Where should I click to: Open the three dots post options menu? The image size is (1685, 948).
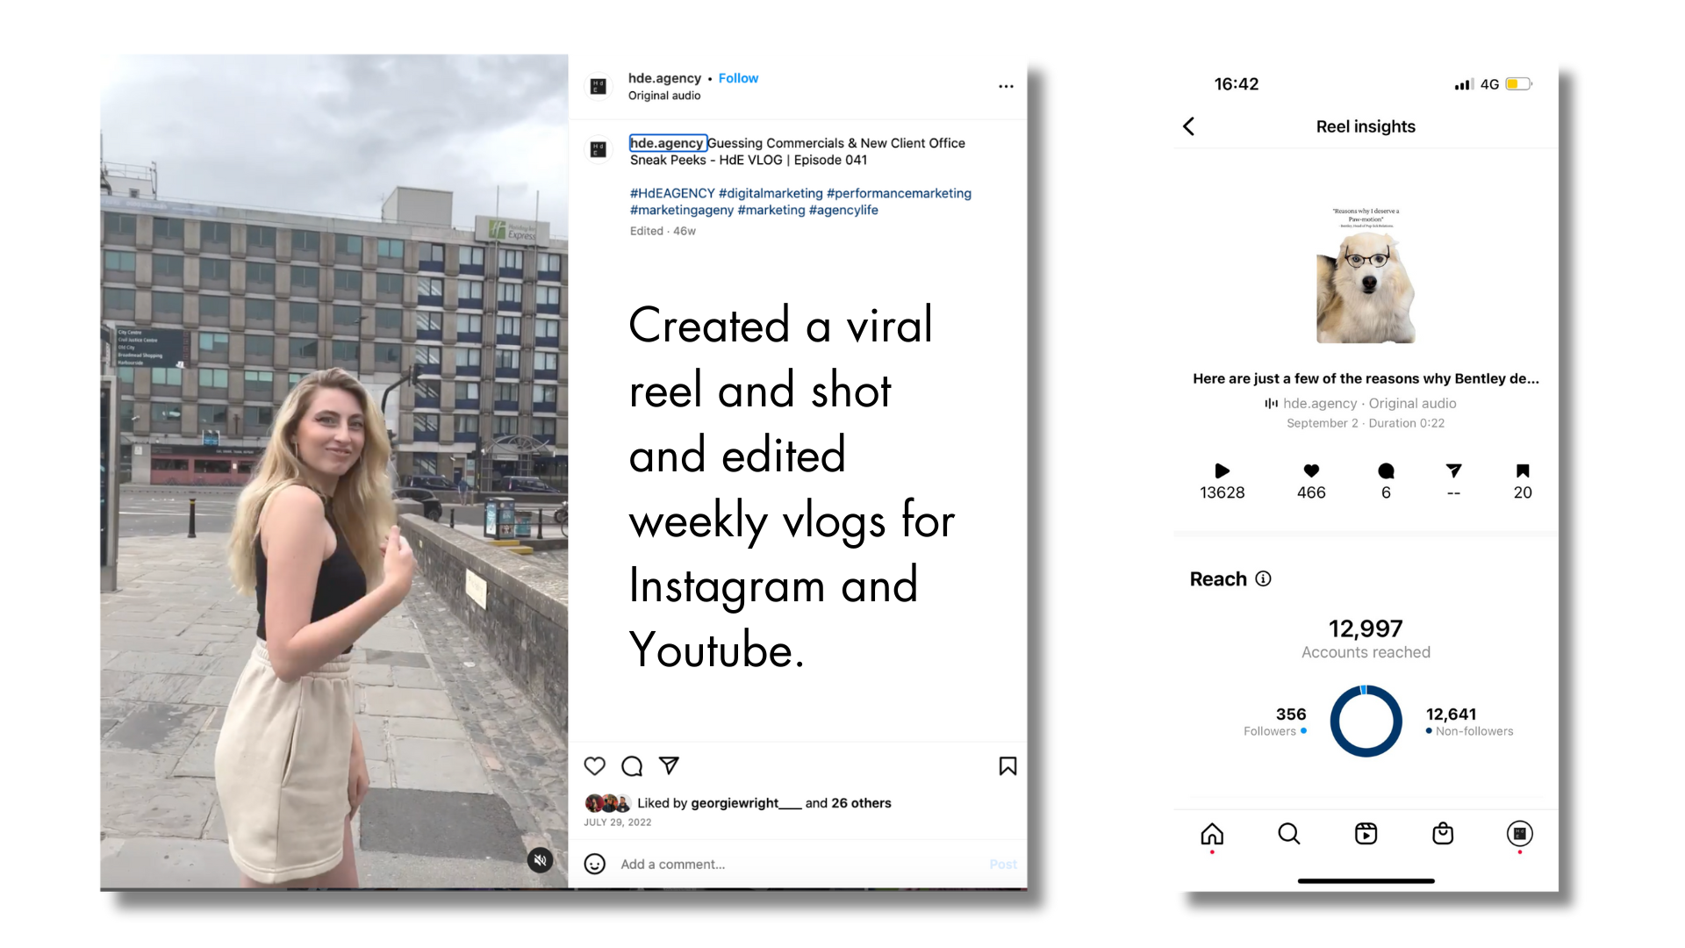[x=1006, y=86]
